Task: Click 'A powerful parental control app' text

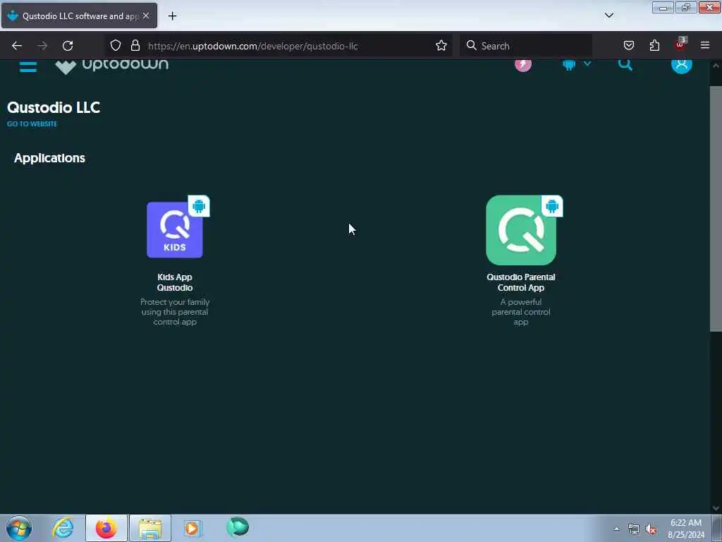Action: (x=521, y=312)
